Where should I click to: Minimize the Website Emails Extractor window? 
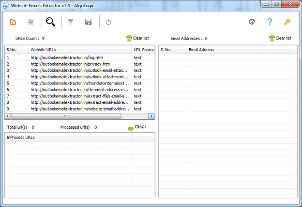[266, 4]
